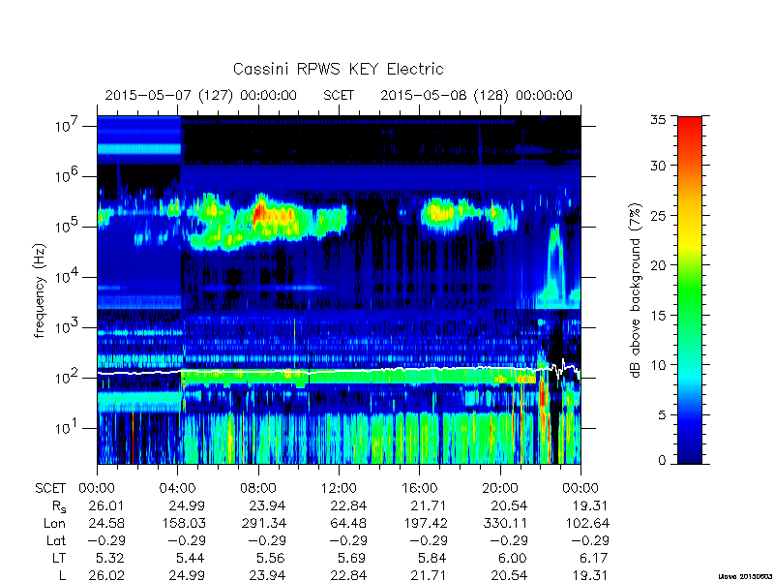Click the LT value '5.84'
Screen dimensions: 774x581
(432, 558)
